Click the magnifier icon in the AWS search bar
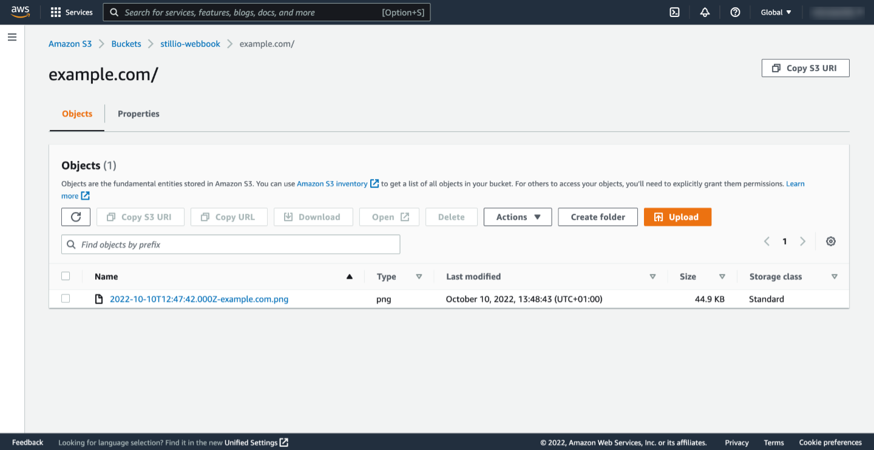 coord(114,12)
